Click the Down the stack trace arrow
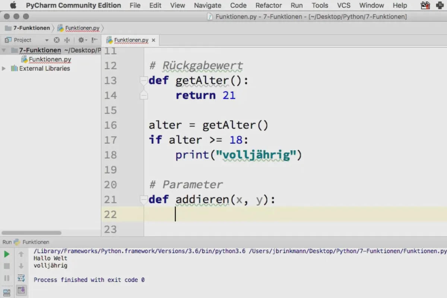 21,266
